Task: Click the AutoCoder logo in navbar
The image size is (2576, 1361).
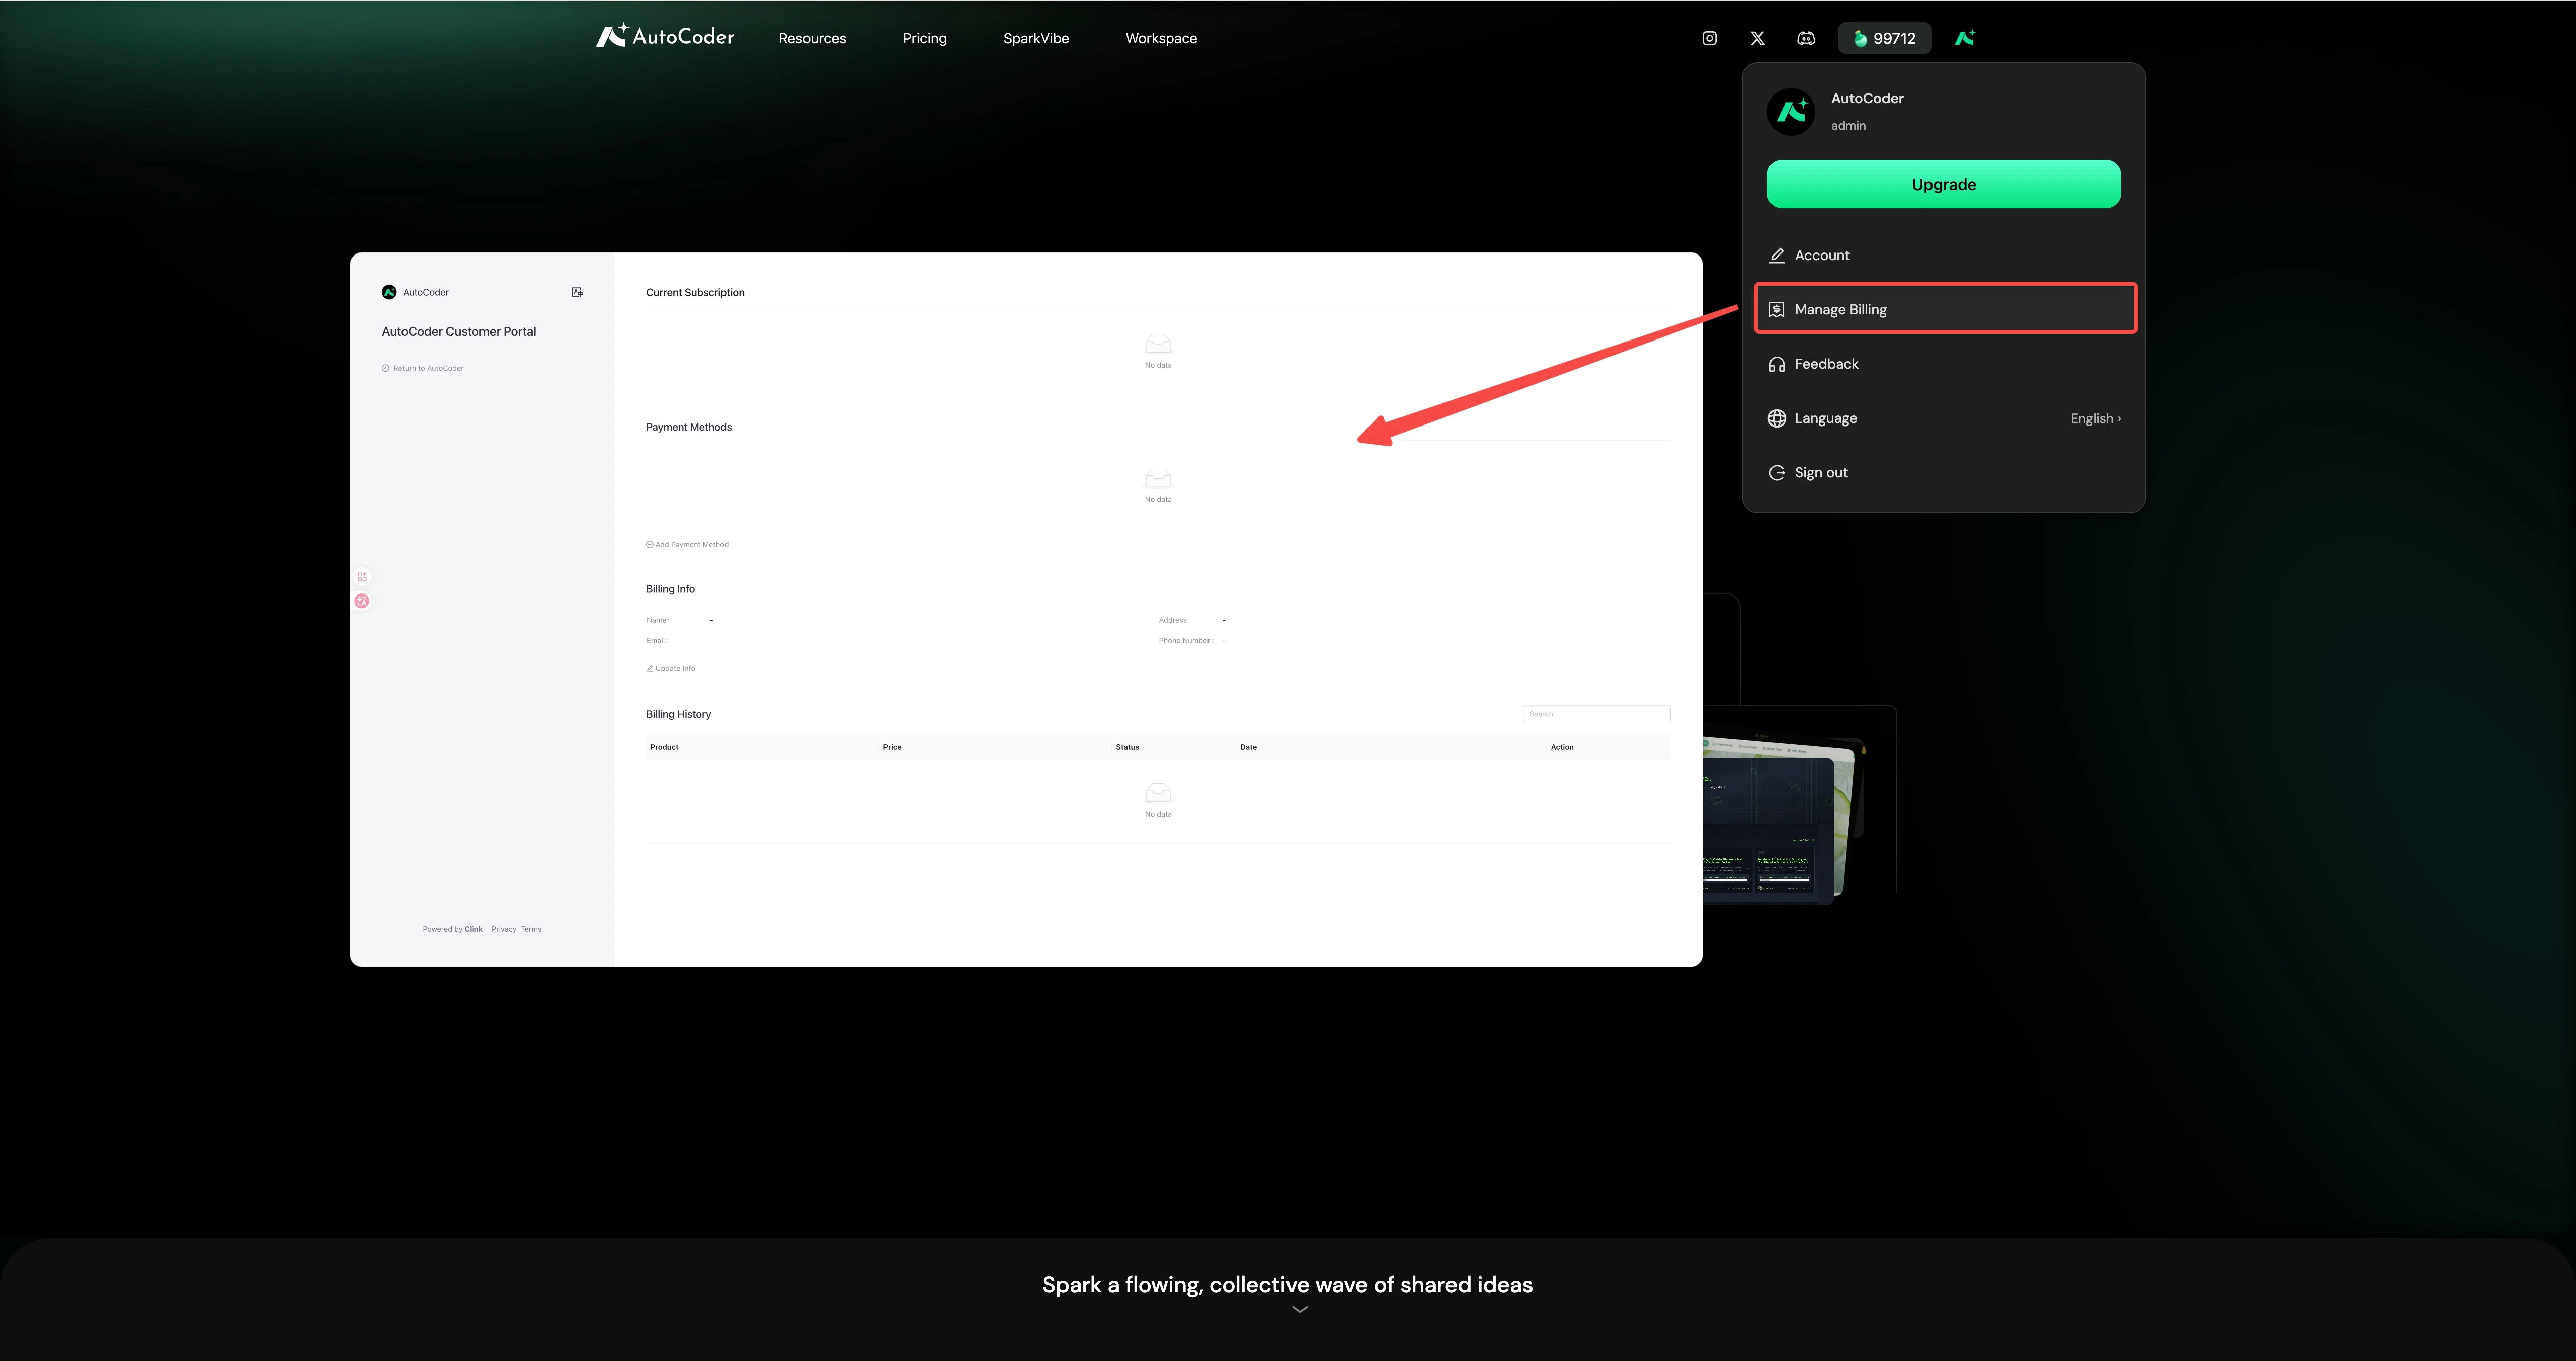Action: point(665,37)
